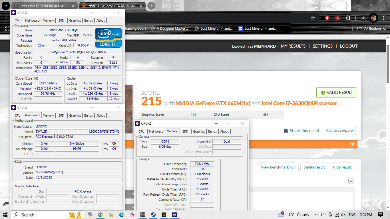Viewport: 390px width, 219px height.
Task: Open Graphics tab in Mainboard CPU-Z window
Action: pos(75,115)
